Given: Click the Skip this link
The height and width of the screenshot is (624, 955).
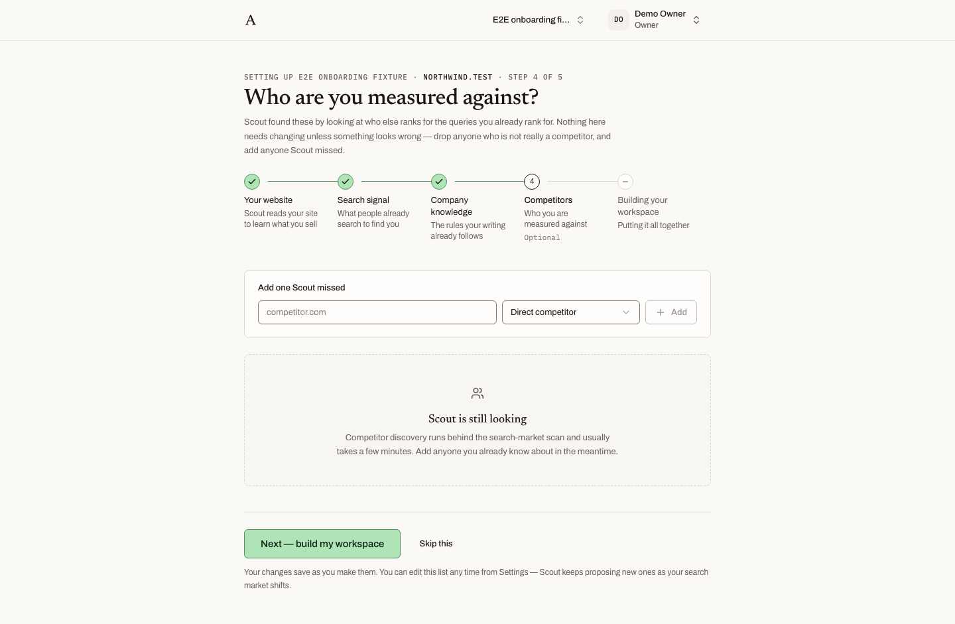Looking at the screenshot, I should pos(436,544).
